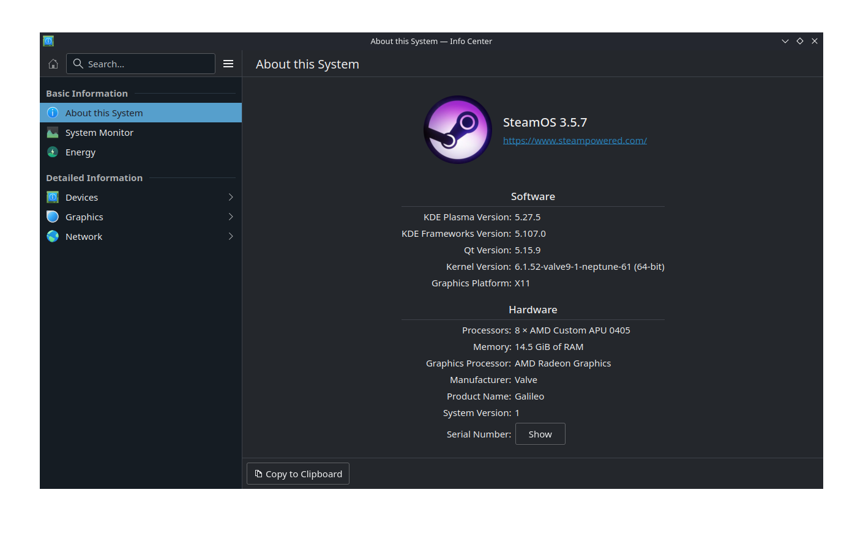Click the Steam logo image
This screenshot has width=863, height=536.
click(x=458, y=130)
